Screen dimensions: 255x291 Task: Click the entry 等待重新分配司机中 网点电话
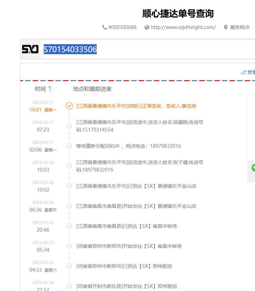tap(128, 146)
